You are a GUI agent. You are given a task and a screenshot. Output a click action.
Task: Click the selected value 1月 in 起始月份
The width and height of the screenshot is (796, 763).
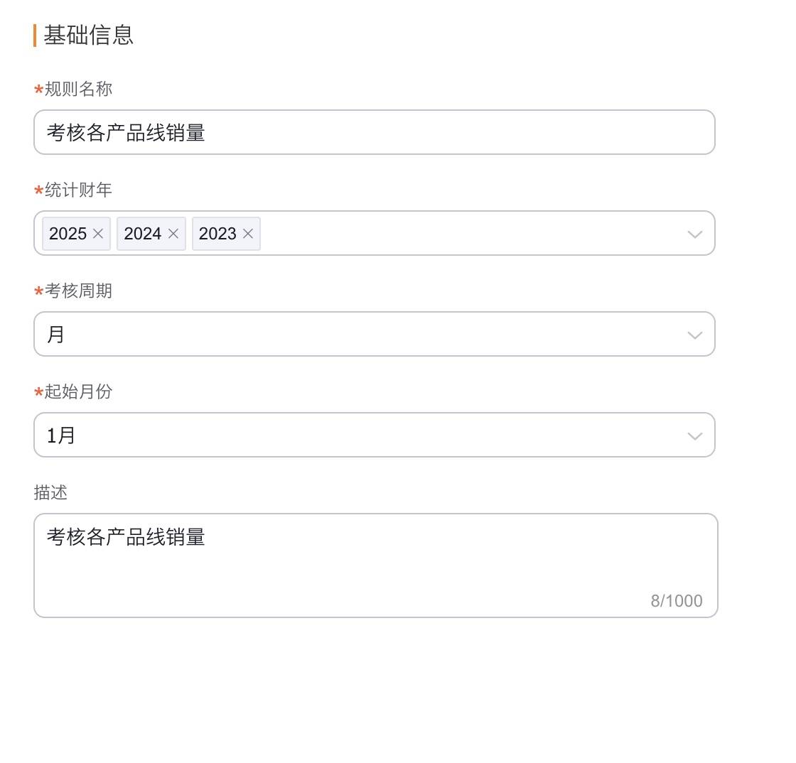click(x=61, y=435)
